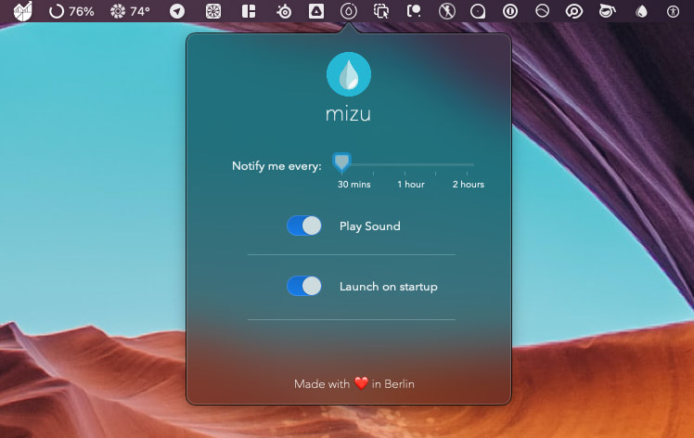Image resolution: width=694 pixels, height=438 pixels.
Task: Click the chart graph menu bar icon
Action: click(22, 11)
